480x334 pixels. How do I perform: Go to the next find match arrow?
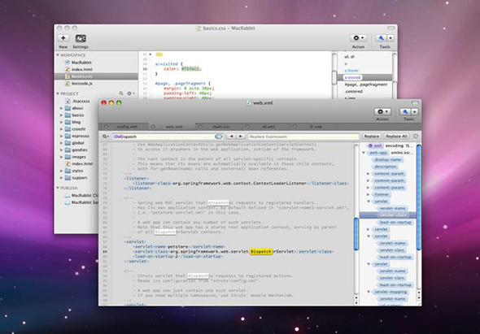(x=241, y=137)
